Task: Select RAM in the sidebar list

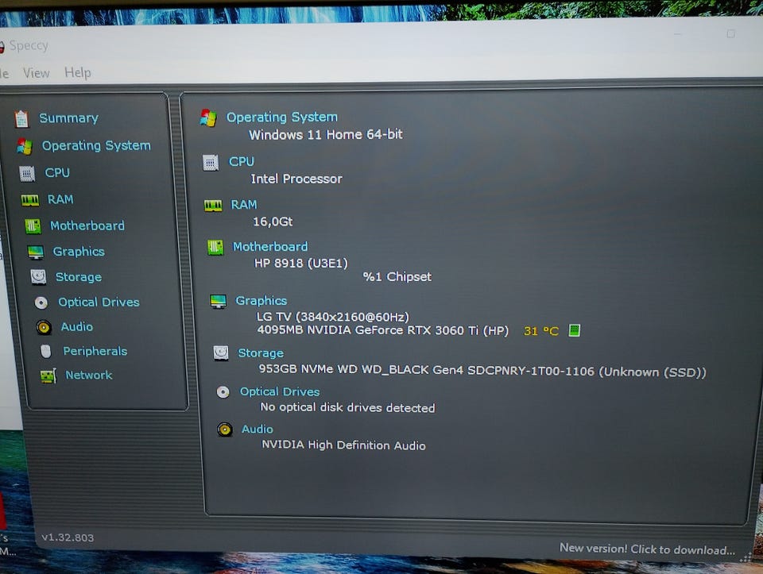Action: coord(60,199)
